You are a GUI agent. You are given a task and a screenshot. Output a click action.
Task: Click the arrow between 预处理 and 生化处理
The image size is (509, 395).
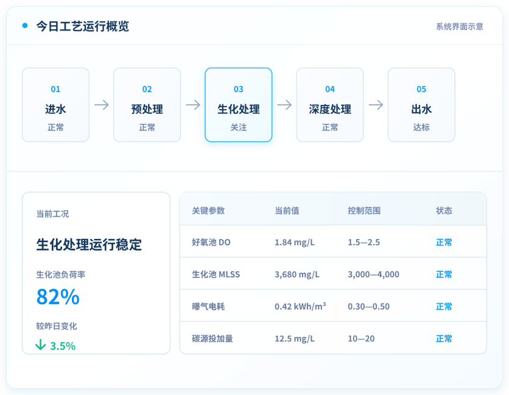point(193,105)
